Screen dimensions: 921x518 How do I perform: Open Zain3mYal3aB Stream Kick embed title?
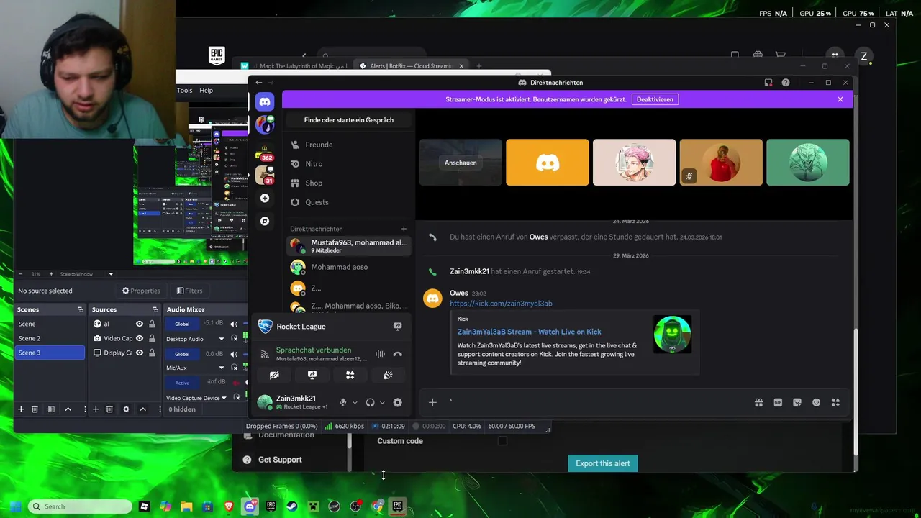coord(529,332)
